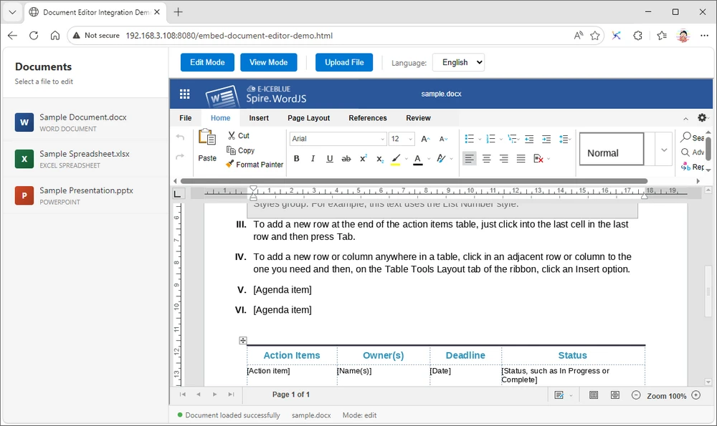Click the Upload File button
This screenshot has height=426, width=717.
[344, 62]
